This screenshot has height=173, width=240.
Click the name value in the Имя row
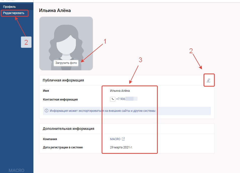click(x=120, y=91)
